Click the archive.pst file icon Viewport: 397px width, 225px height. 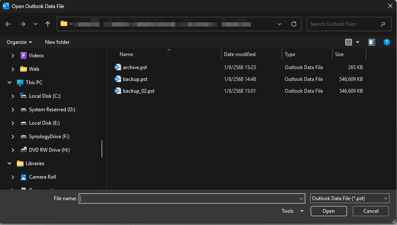coord(118,67)
